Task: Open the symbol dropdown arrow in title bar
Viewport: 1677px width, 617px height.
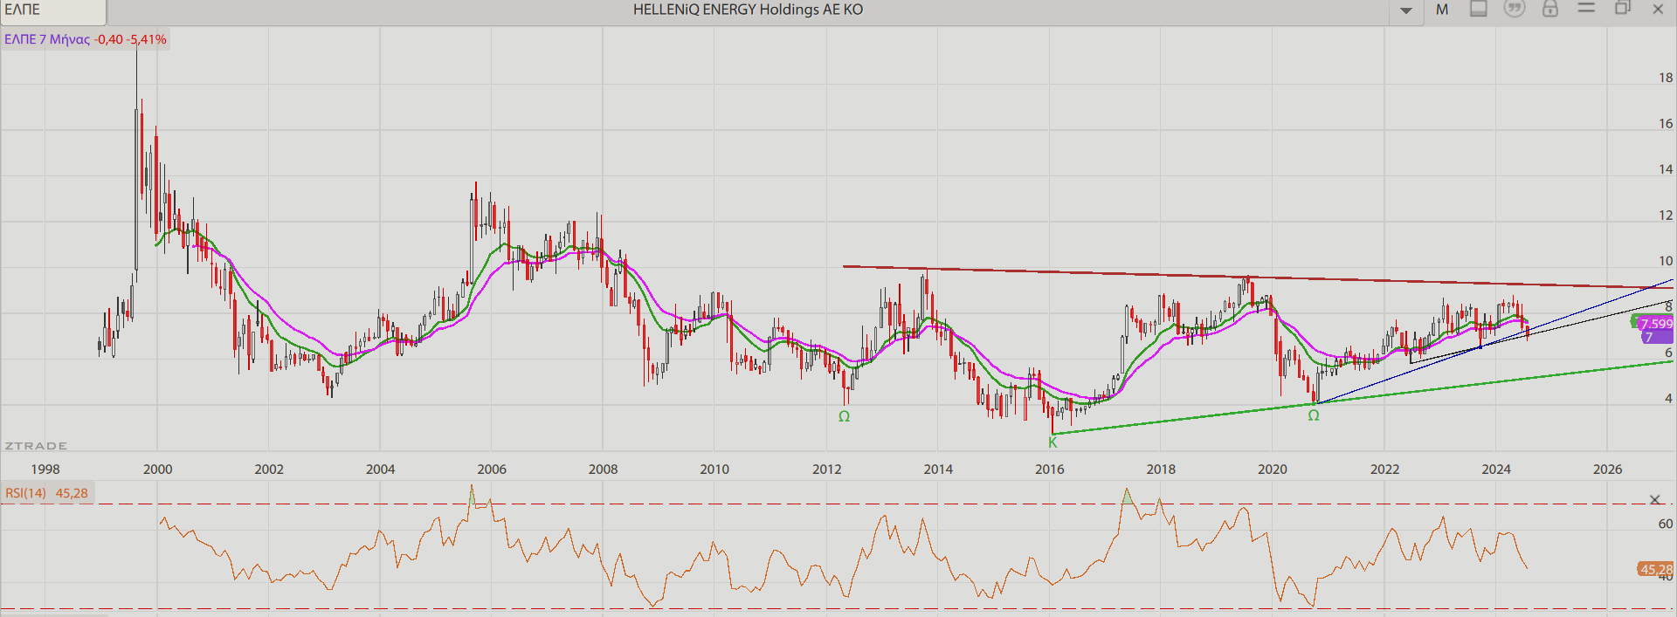Action: (1406, 10)
